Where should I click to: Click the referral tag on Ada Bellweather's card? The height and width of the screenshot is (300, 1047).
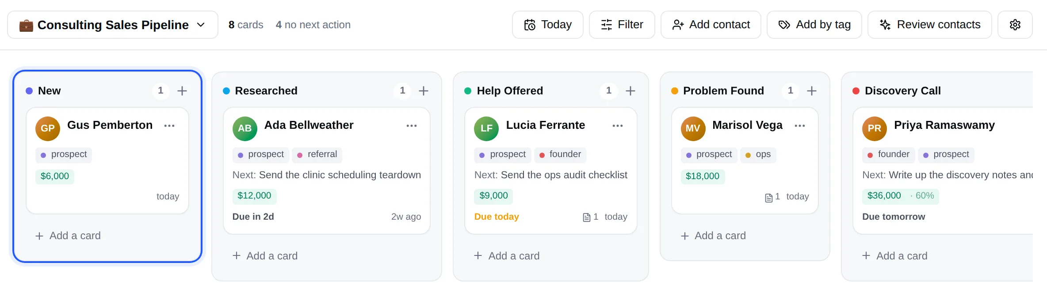pyautogui.click(x=317, y=154)
